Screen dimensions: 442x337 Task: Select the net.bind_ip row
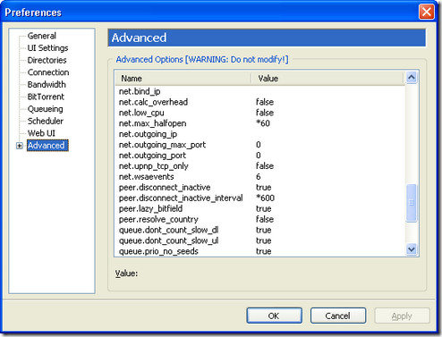(259, 91)
